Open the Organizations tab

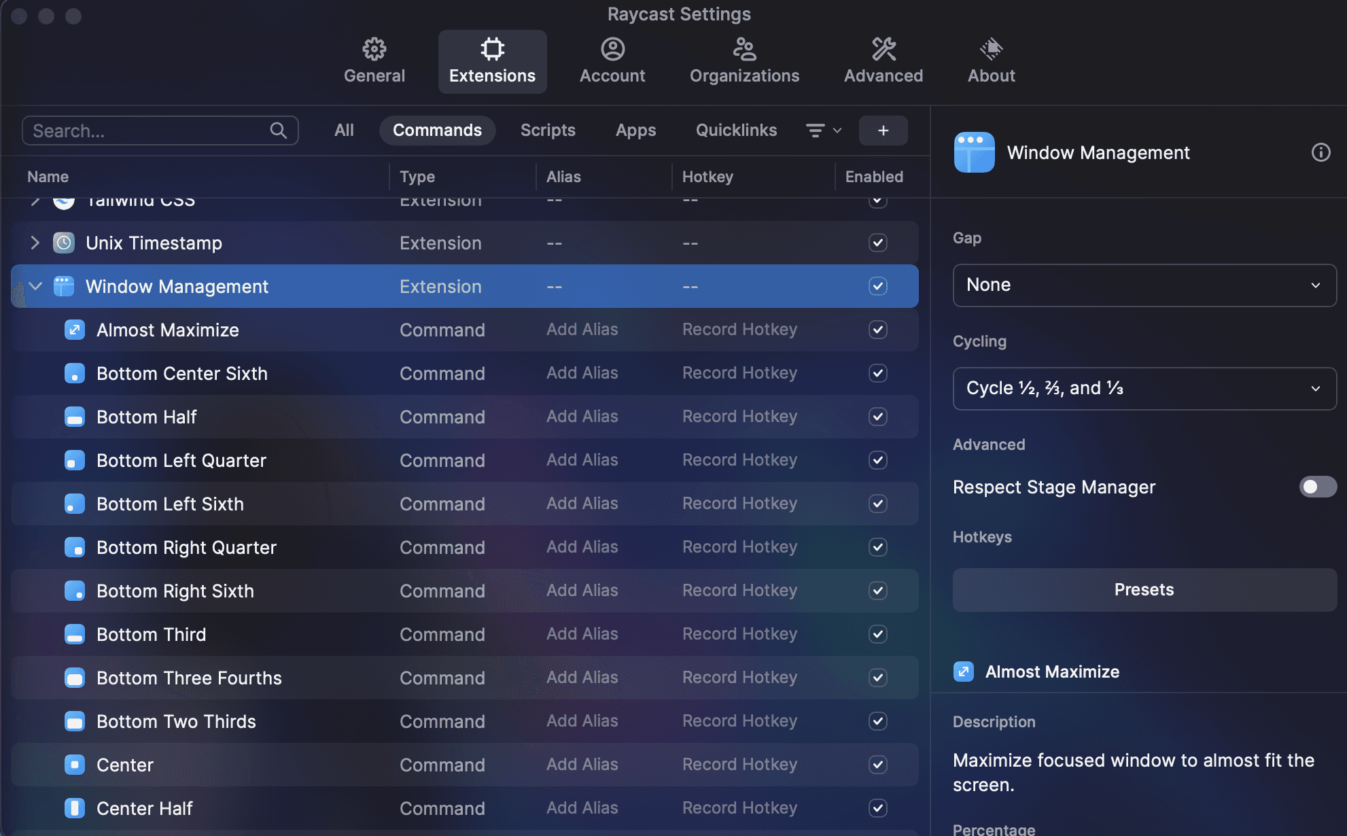[x=744, y=61]
